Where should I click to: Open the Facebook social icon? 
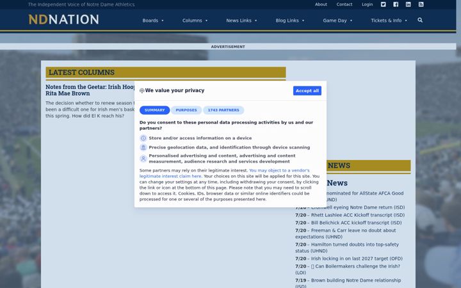396,4
